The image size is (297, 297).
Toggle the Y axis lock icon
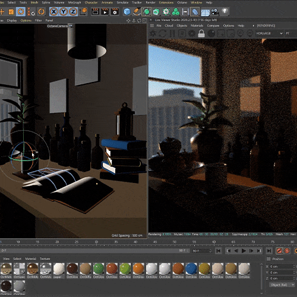click(64, 12)
